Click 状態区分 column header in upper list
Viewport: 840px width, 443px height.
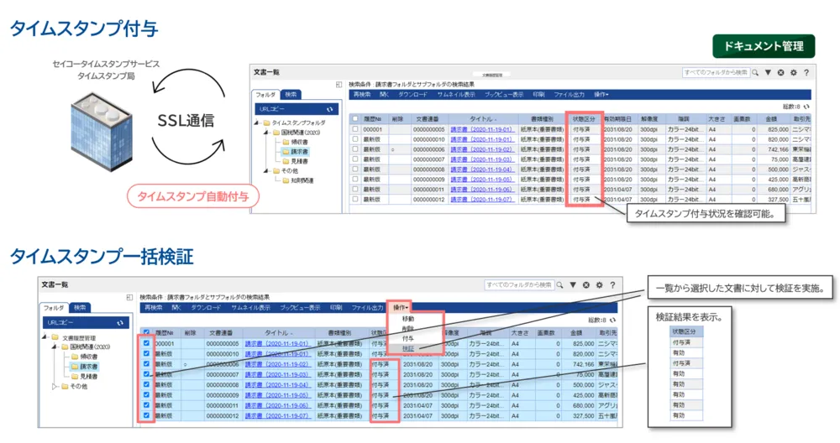click(x=584, y=119)
